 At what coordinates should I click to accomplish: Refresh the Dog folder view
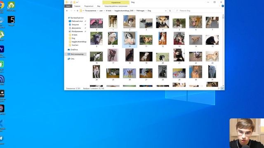(170, 11)
